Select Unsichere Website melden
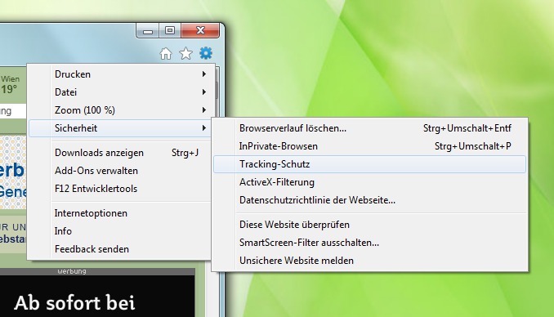This screenshot has height=317, width=554. 369,261
